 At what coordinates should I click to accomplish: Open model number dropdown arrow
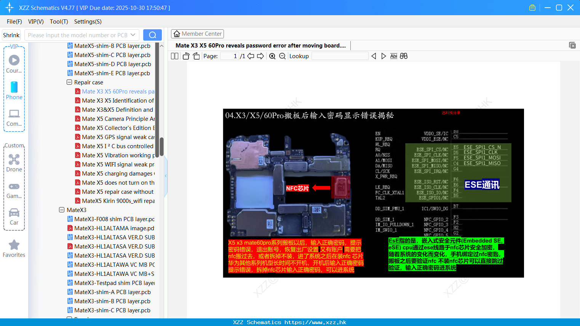(133, 35)
